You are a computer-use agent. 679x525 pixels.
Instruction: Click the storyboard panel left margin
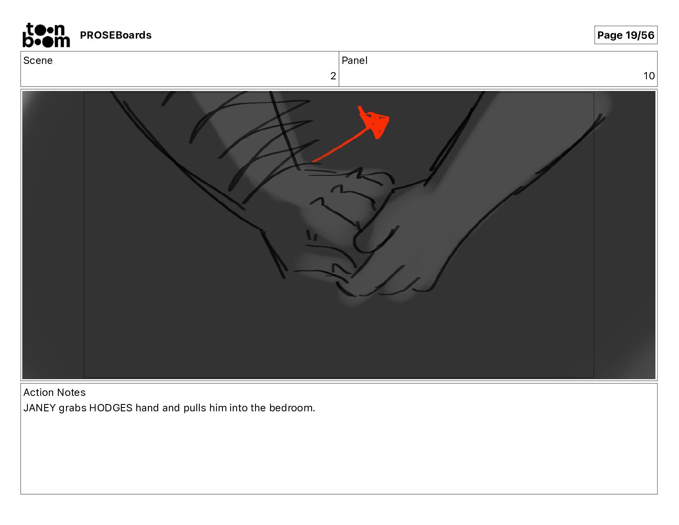pos(53,235)
